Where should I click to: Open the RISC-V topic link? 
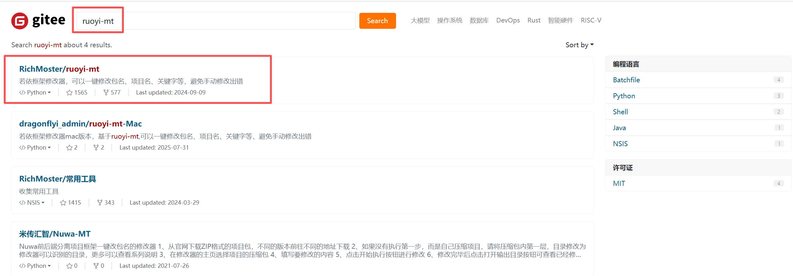(x=591, y=20)
